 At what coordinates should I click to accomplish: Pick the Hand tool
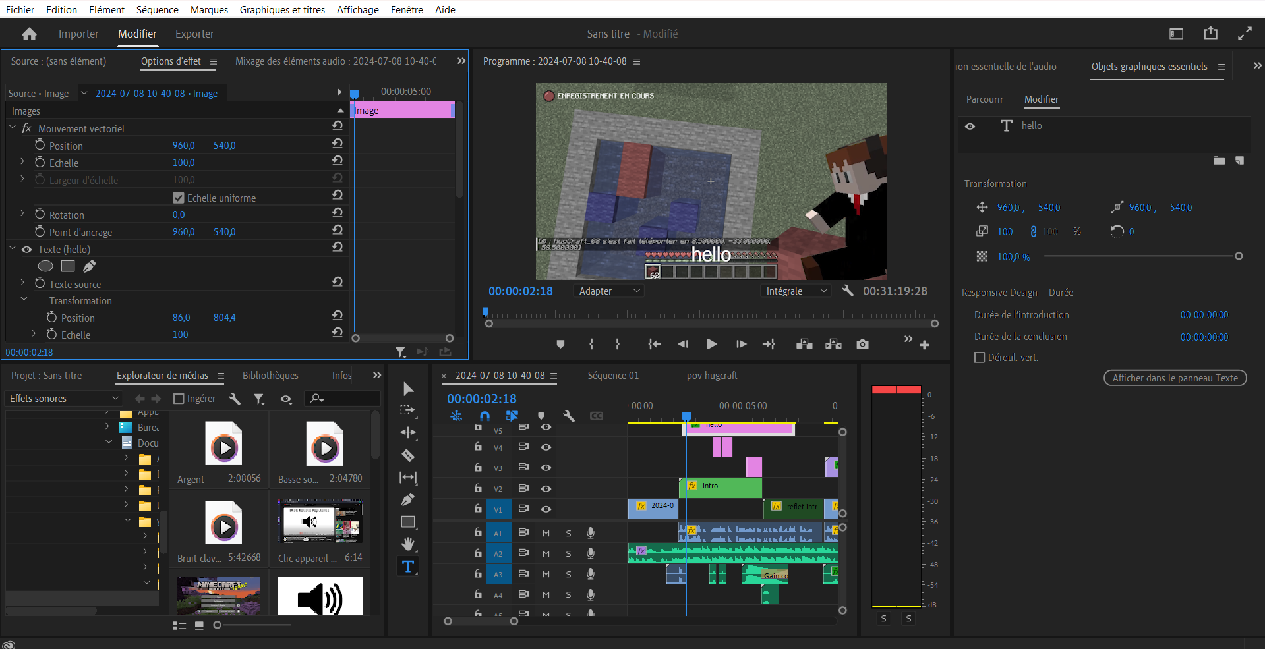[408, 544]
